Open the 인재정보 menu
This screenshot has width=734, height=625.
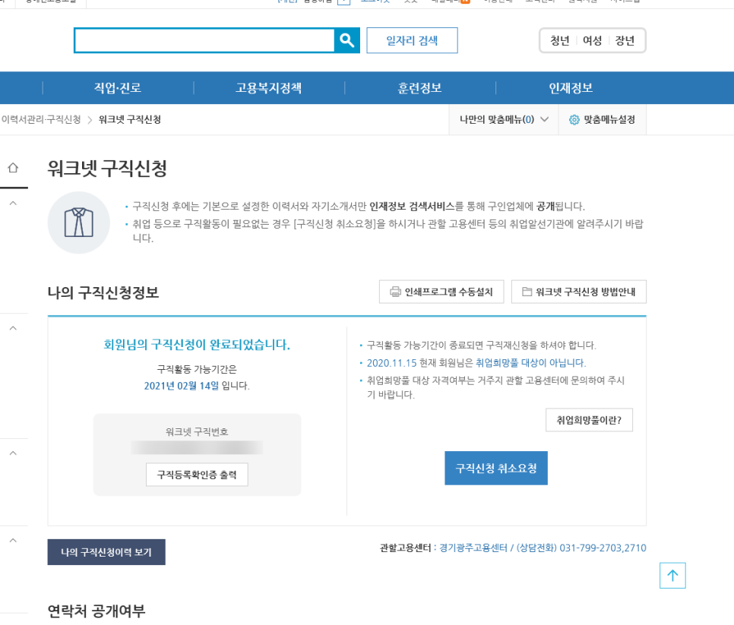tap(571, 88)
